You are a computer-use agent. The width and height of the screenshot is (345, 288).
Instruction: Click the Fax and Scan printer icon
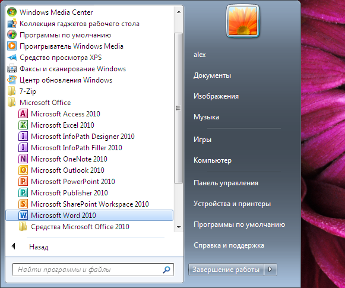point(12,69)
